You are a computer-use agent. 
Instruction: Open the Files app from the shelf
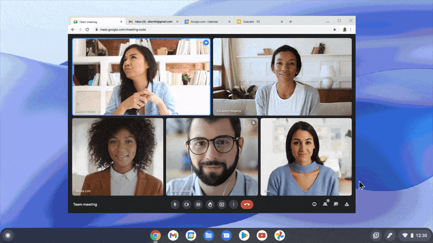click(x=209, y=235)
